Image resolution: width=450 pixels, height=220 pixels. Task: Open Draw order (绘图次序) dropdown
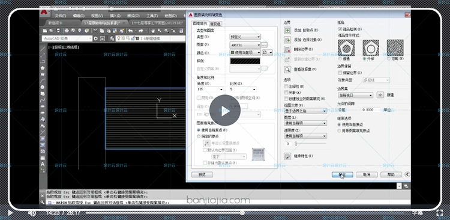[x=305, y=111]
